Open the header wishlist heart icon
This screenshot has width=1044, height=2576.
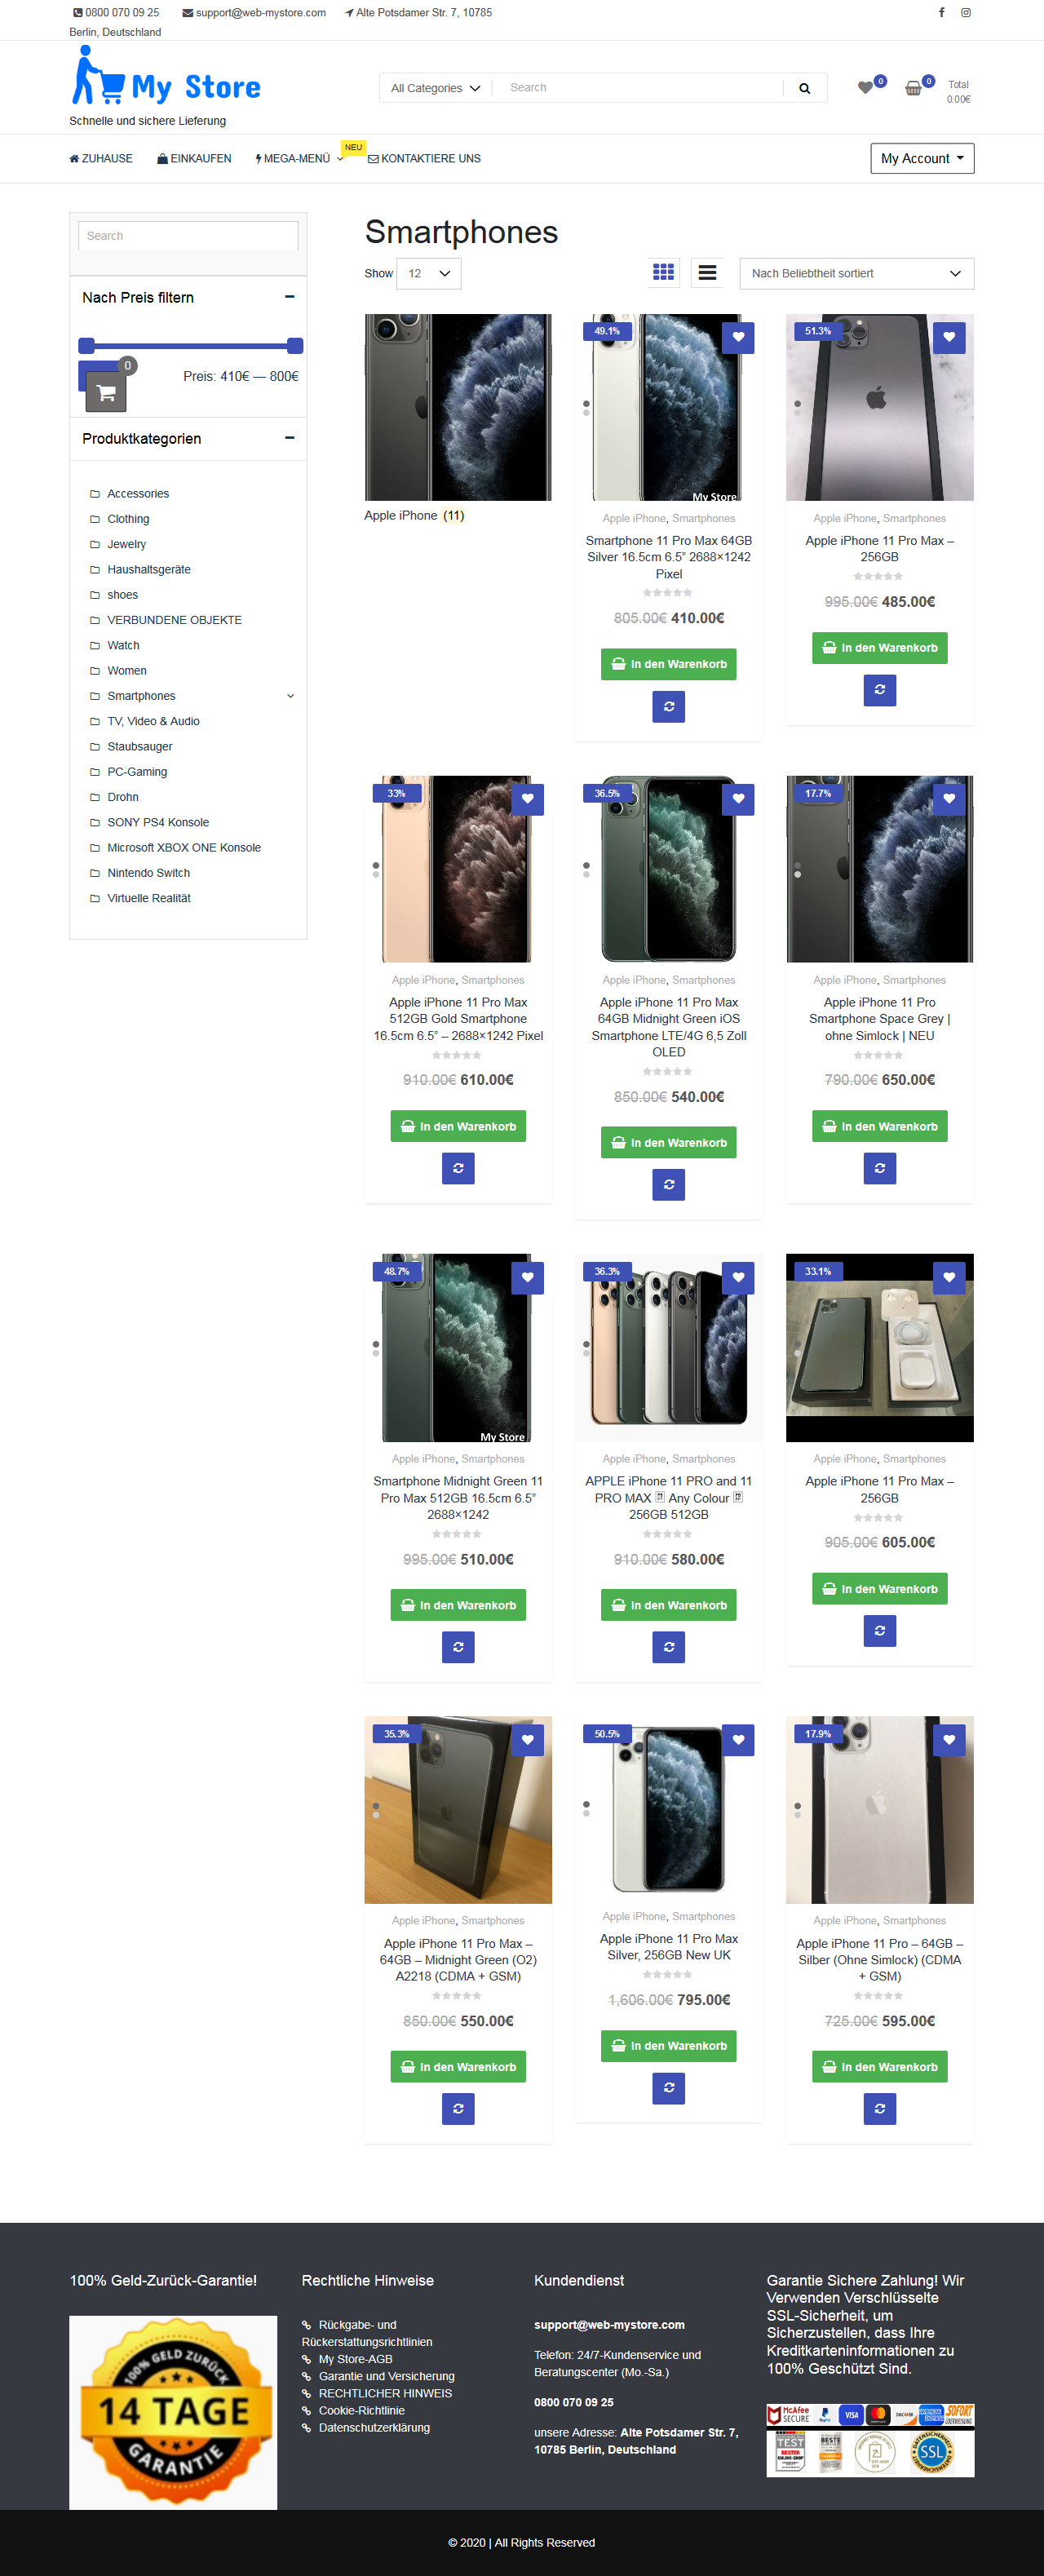click(866, 88)
